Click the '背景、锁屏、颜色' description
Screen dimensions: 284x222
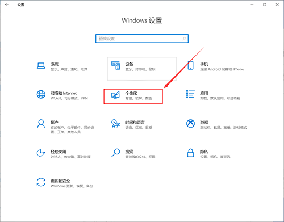pyautogui.click(x=139, y=98)
